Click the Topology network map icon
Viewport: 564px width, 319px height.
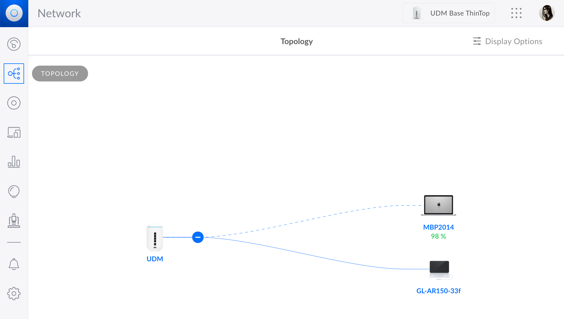click(14, 73)
